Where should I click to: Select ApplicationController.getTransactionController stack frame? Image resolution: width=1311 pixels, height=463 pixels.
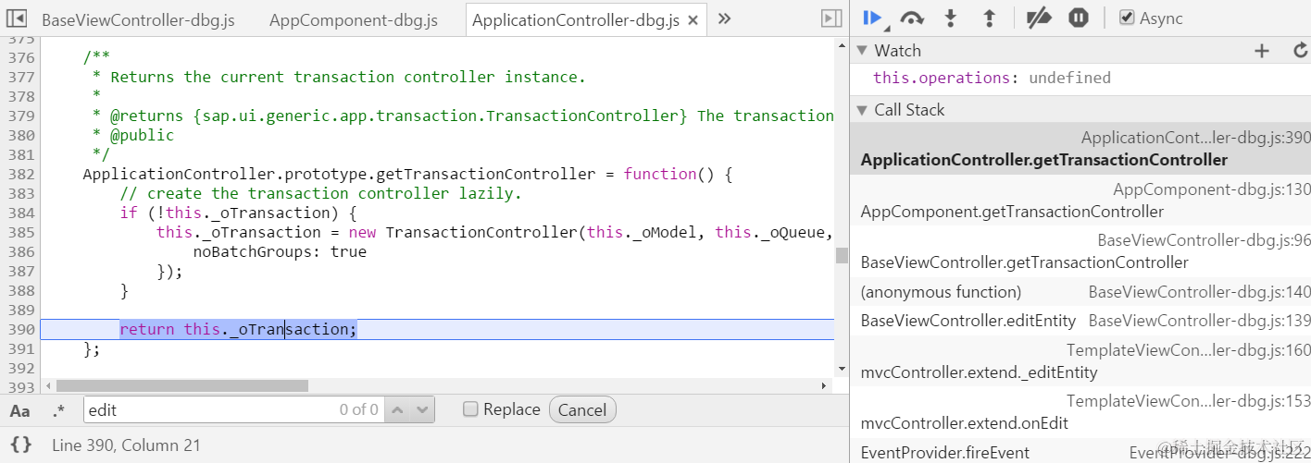tap(1080, 149)
